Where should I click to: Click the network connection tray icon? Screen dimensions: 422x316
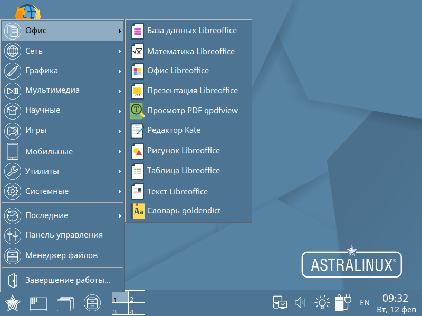coord(280,302)
